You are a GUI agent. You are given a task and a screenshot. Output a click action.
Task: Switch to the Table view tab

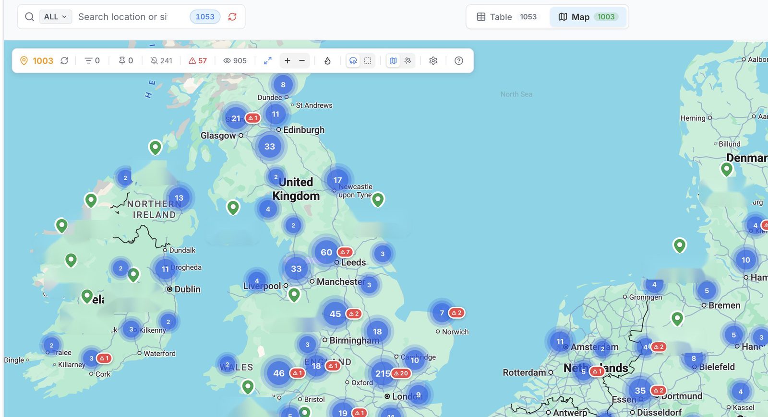coord(507,17)
